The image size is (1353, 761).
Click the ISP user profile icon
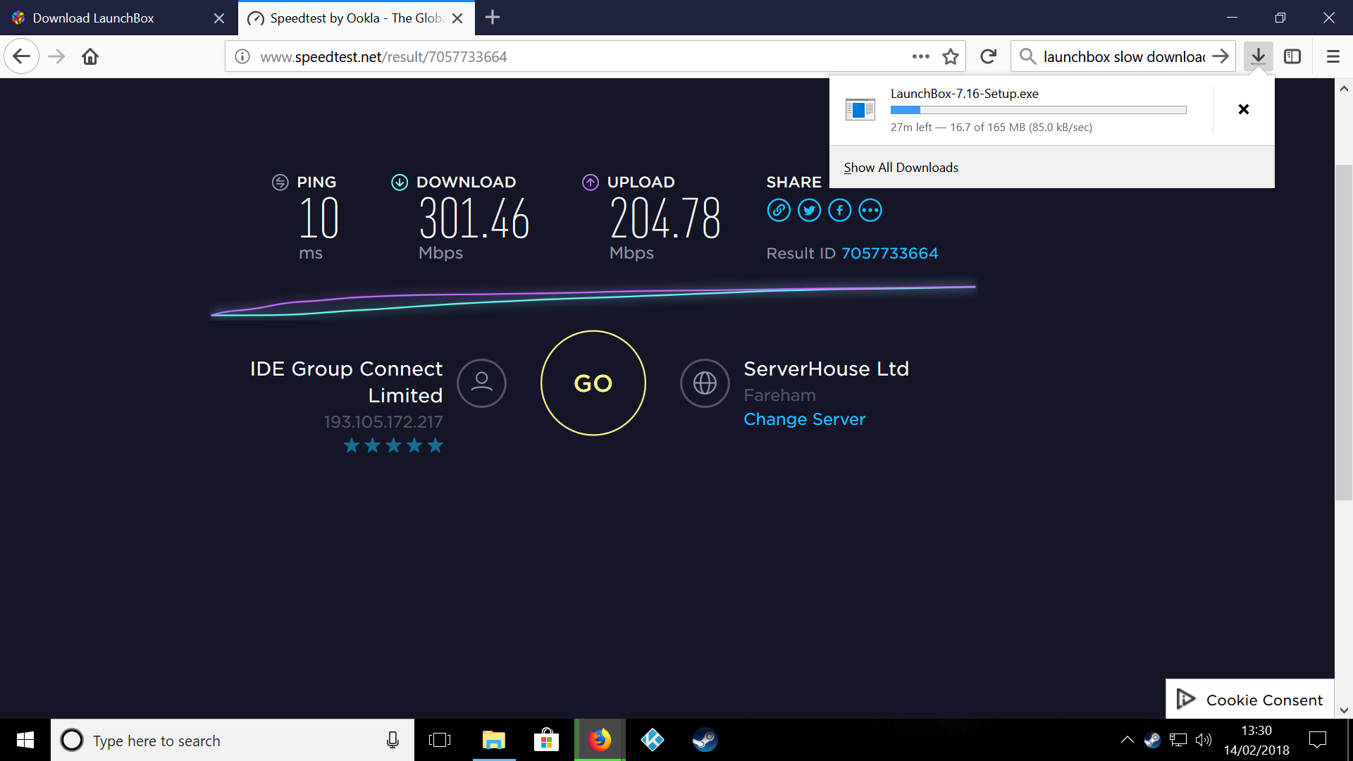pos(481,383)
